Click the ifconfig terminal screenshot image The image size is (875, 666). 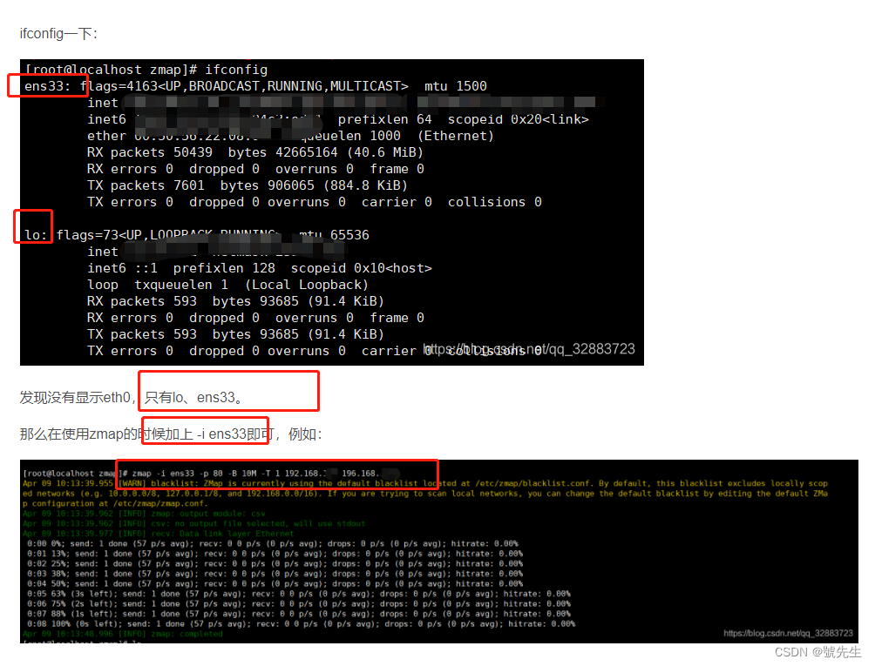(331, 212)
